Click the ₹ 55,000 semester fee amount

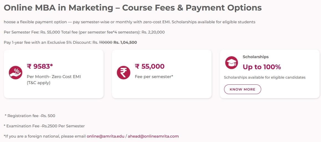point(150,66)
